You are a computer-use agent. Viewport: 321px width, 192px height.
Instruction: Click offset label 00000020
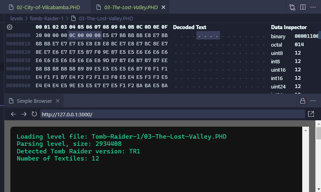pyautogui.click(x=18, y=52)
